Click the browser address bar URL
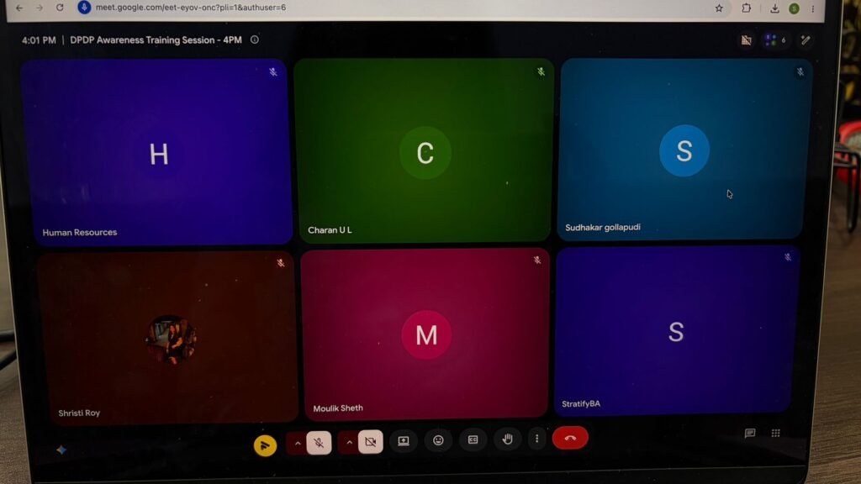861x484 pixels. 191,8
